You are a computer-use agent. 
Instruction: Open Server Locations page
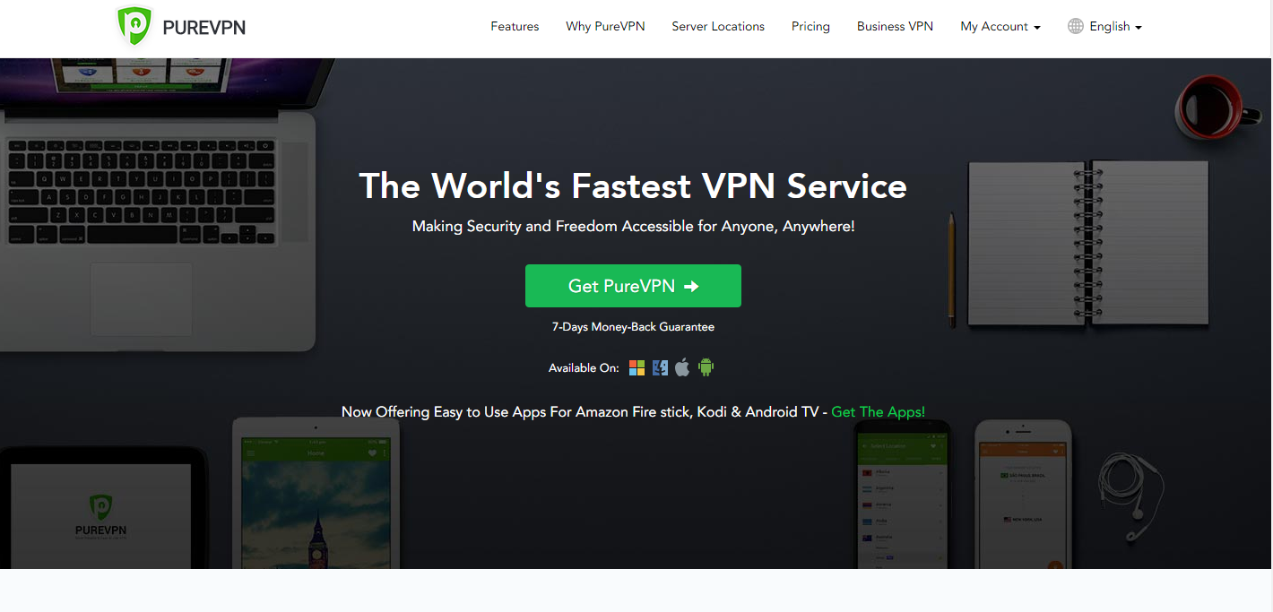718,27
